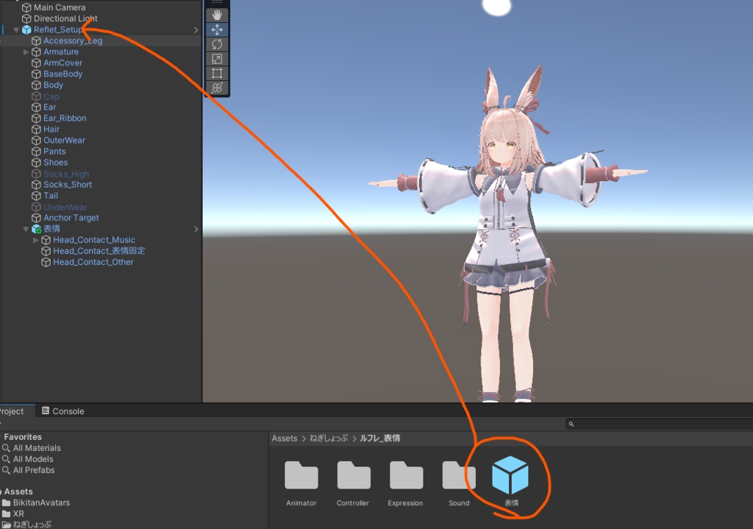Expand the Head_Contact_Music node
This screenshot has height=529, width=753.
click(x=35, y=241)
